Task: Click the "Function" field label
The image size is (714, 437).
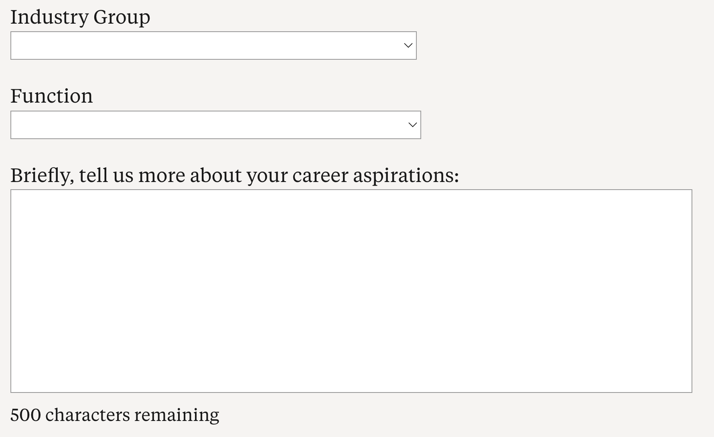Action: 51,96
